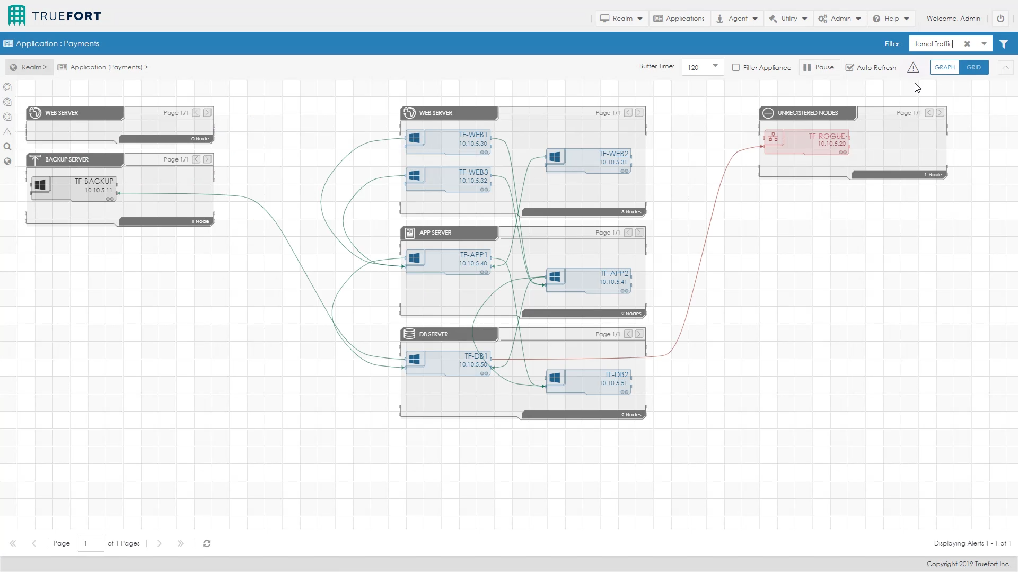This screenshot has height=572, width=1018.
Task: Go to previous page in DB SERVER group
Action: [628, 334]
